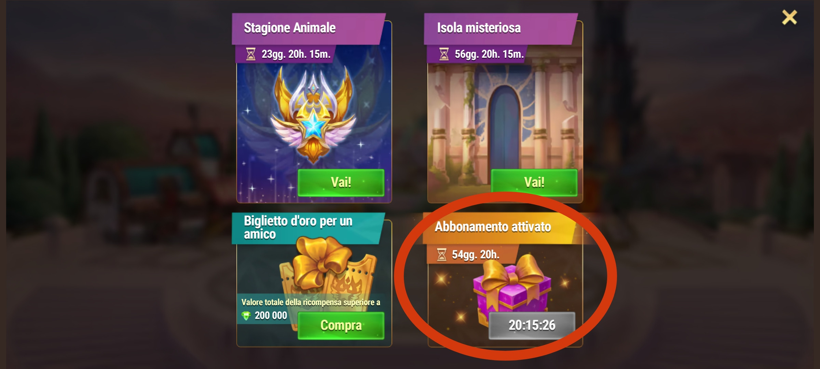This screenshot has height=369, width=820.
Task: Tap the winged star badge emblem
Action: 313,114
